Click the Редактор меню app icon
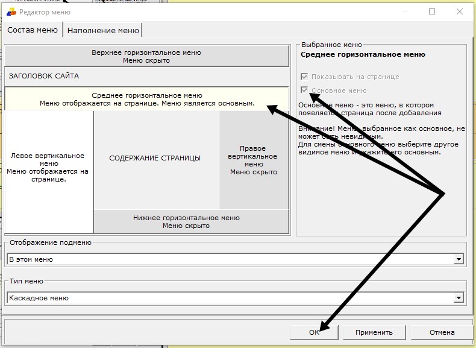 pos(11,12)
